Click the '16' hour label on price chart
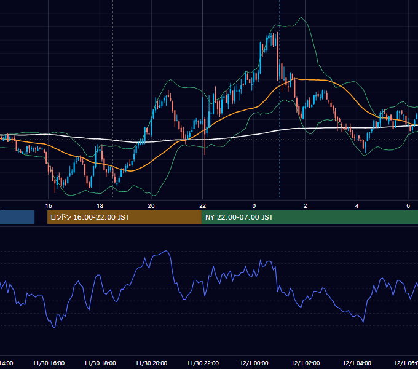Screen dimensions: 418x369 (49, 206)
